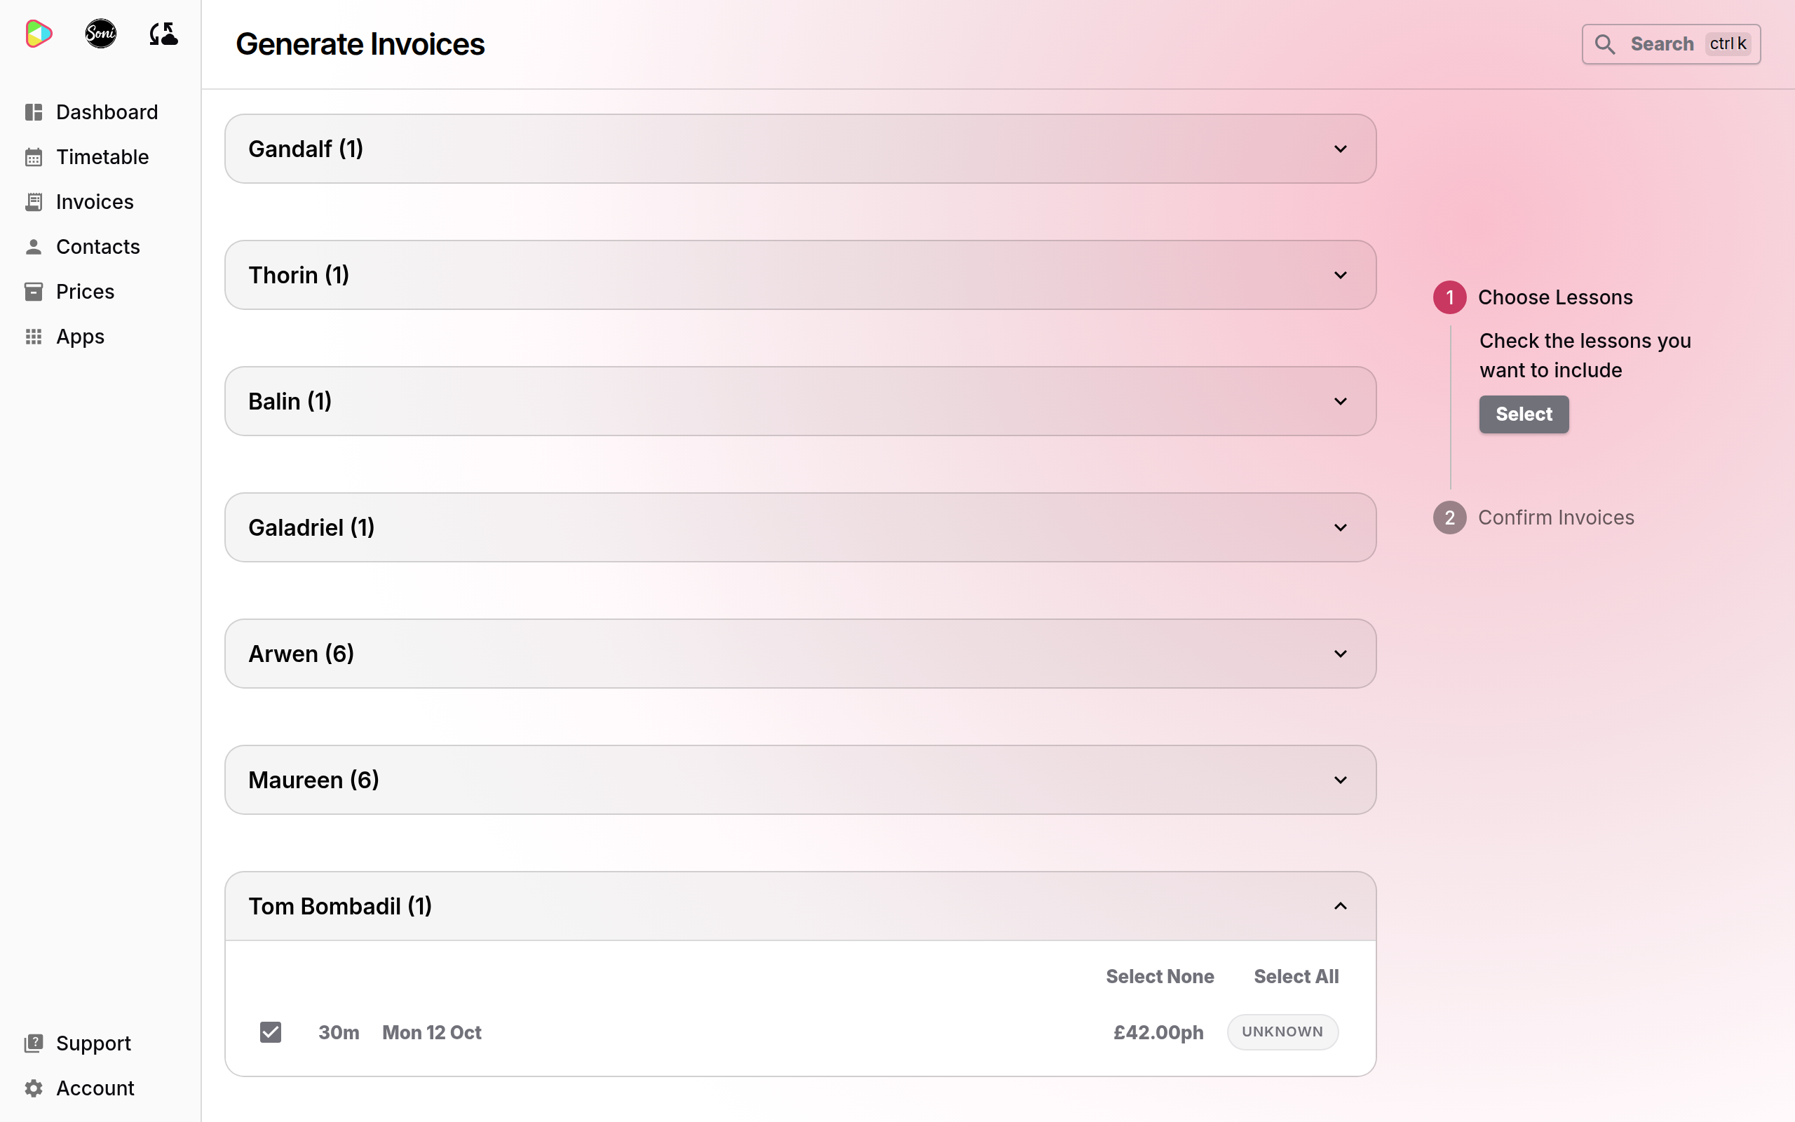
Task: Click the colorful play logo icon
Action: (x=39, y=34)
